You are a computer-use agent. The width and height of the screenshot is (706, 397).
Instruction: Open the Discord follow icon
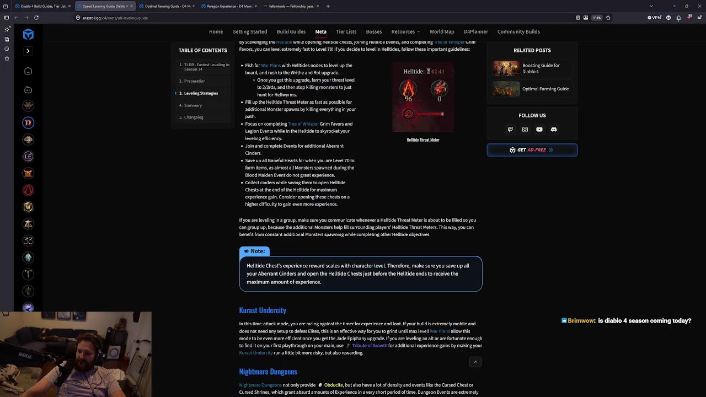point(554,130)
